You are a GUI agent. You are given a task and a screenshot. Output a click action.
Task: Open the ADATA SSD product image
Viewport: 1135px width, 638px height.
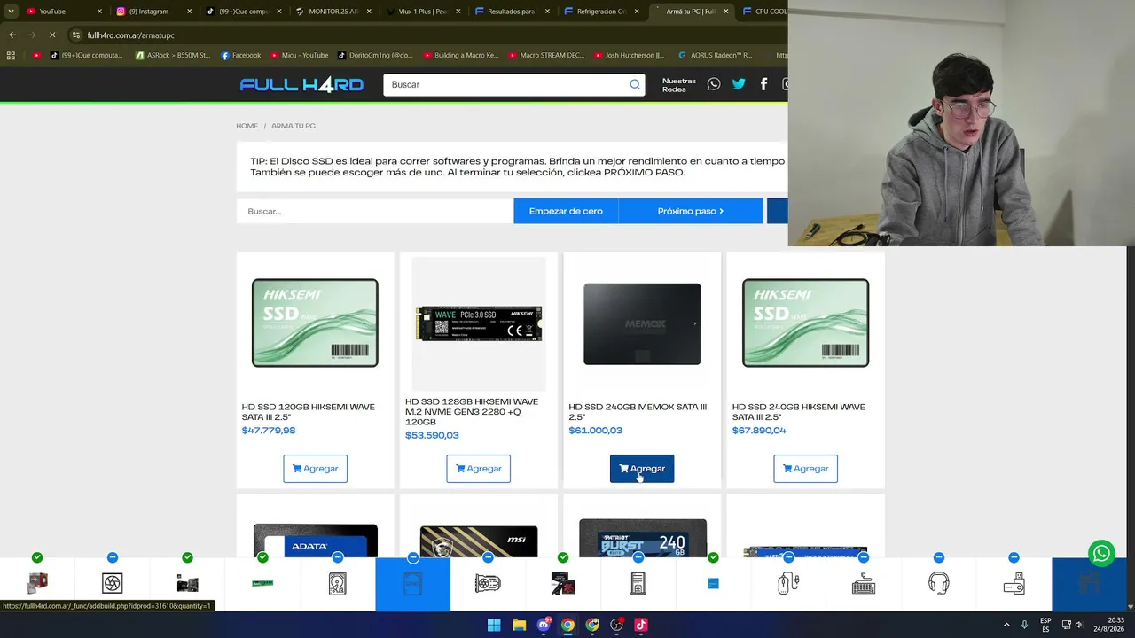tap(315, 541)
